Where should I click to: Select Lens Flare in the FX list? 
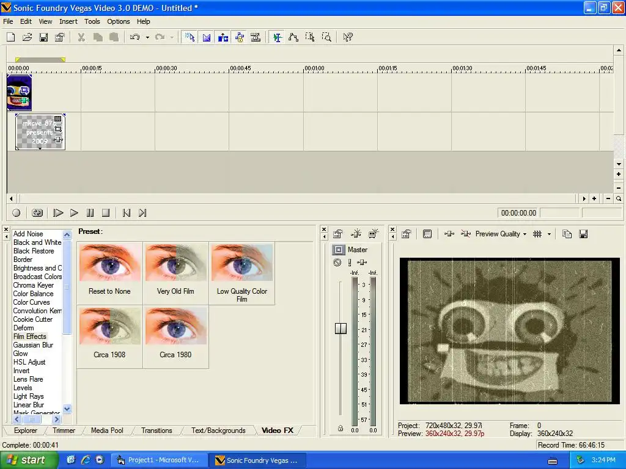[28, 379]
